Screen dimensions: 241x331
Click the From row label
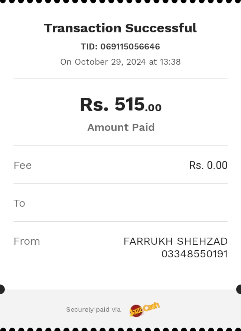coord(27,241)
